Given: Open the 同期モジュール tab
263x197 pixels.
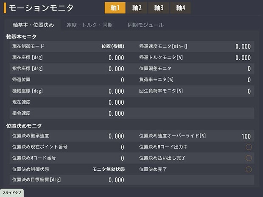Looking at the screenshot, I should click(x=145, y=25).
